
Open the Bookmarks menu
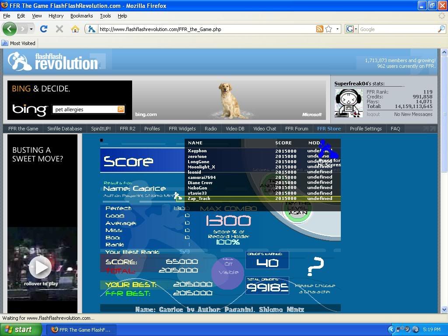(81, 16)
